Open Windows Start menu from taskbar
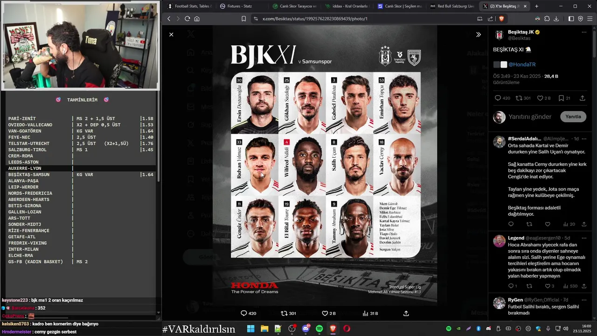Viewport: 597px width, 336px height. pyautogui.click(x=250, y=329)
